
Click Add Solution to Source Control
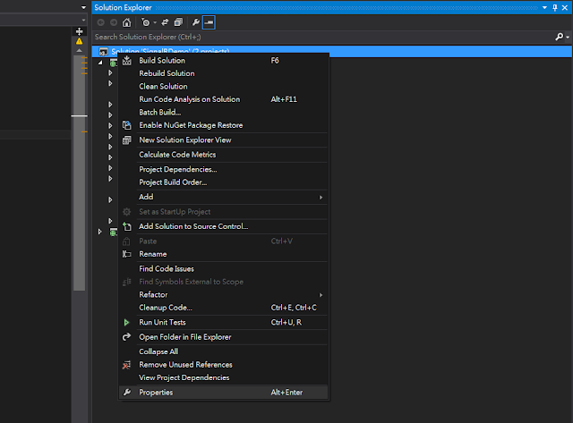(x=192, y=226)
